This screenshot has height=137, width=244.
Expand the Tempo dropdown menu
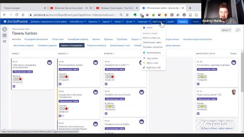(119, 22)
